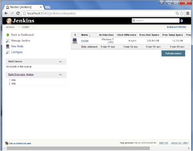Open the master node link
Screen dimensions: 193x151
click(x=85, y=40)
